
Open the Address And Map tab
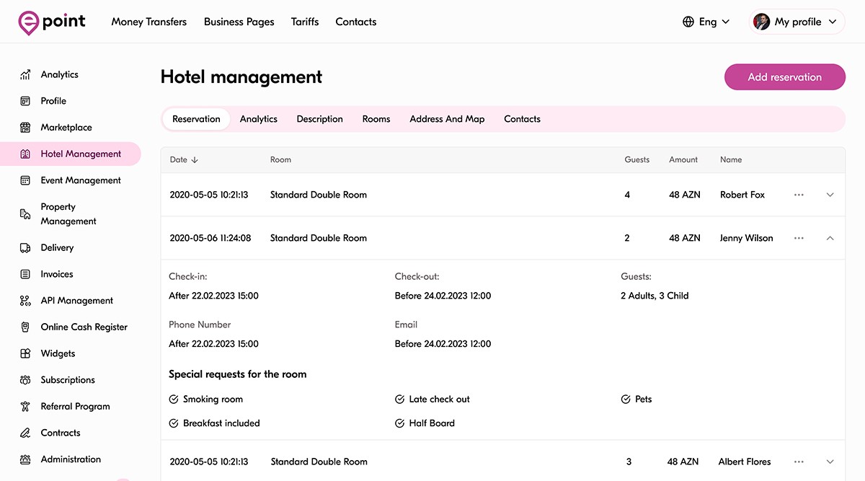447,119
